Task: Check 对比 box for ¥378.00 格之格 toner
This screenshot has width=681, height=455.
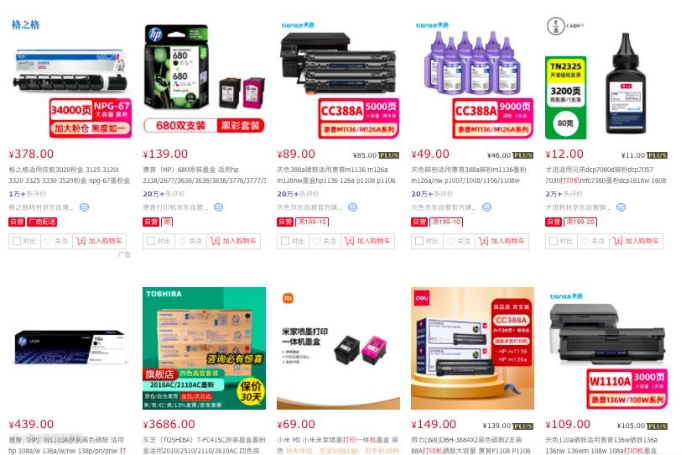Action: tap(17, 241)
